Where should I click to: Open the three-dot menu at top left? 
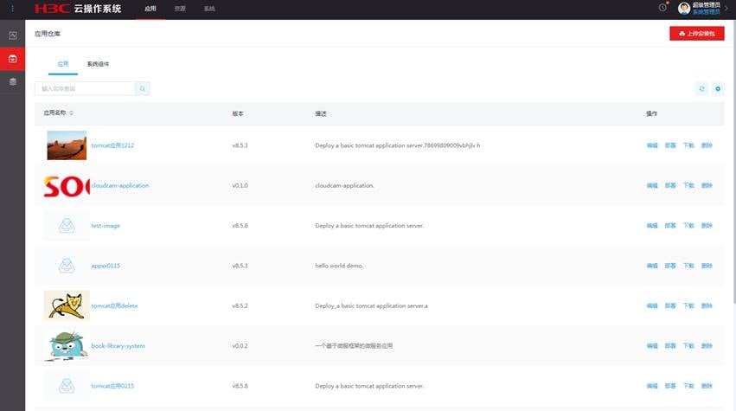point(12,9)
